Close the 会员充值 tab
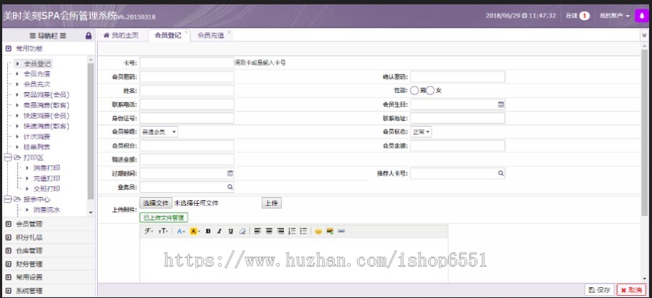 [229, 32]
